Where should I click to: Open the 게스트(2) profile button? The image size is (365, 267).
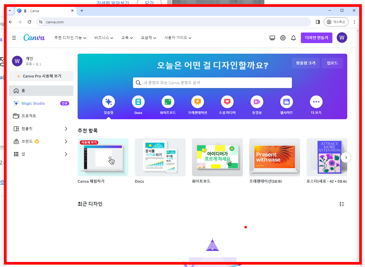pos(336,22)
